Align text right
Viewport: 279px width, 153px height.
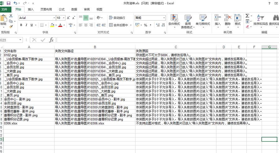(91, 25)
